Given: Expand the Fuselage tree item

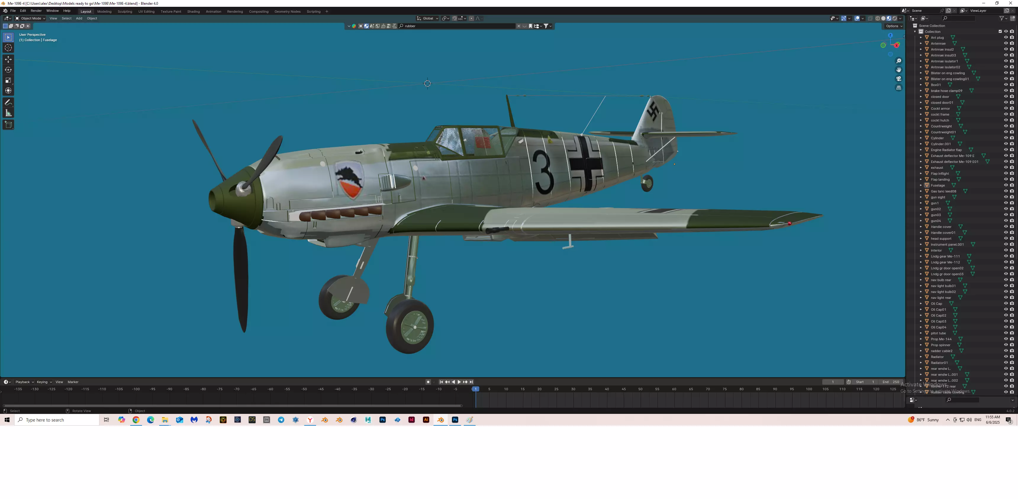Looking at the screenshot, I should 921,185.
